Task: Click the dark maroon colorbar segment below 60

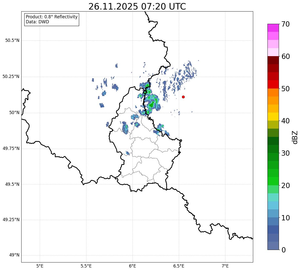Action: [x=273, y=60]
